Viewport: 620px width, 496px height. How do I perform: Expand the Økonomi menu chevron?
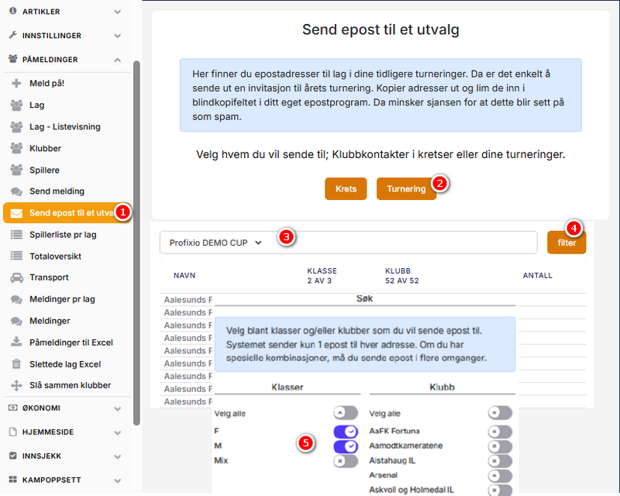coord(118,408)
